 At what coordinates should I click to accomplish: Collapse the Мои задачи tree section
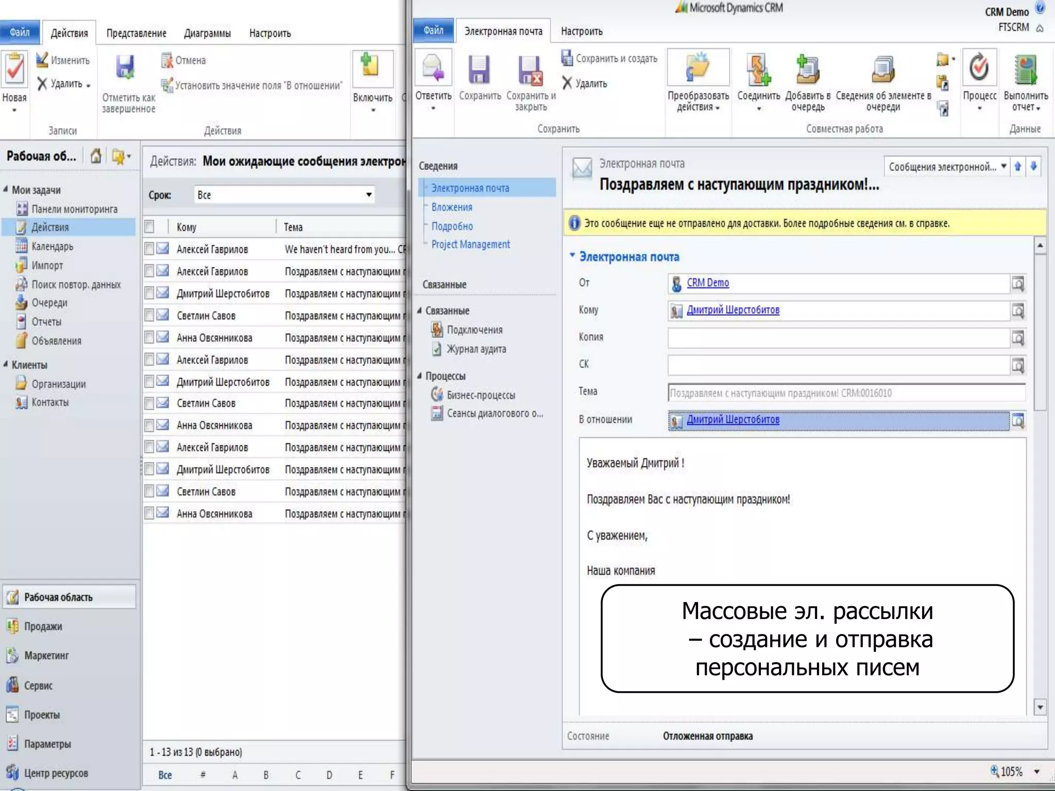pyautogui.click(x=6, y=190)
